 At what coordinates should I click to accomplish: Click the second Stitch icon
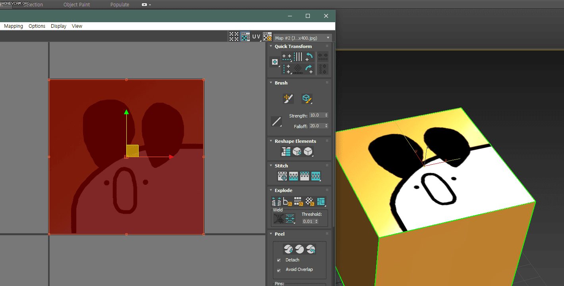(x=294, y=176)
